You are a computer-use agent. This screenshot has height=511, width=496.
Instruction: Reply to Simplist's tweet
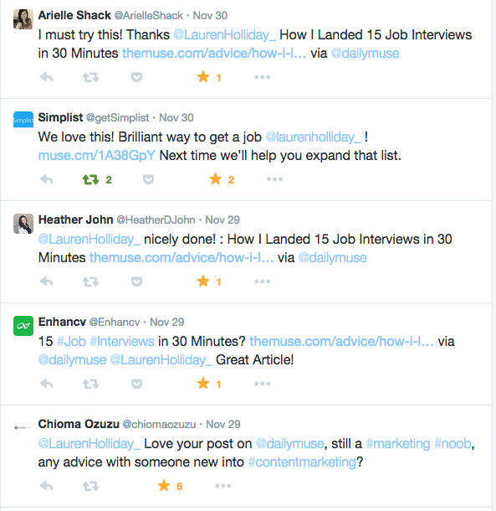[46, 179]
